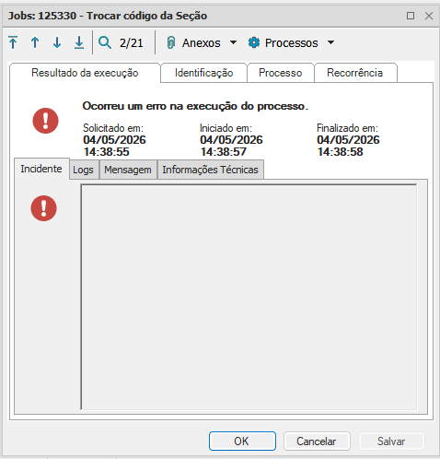
Task: Close the Jobs window
Action: click(x=429, y=16)
